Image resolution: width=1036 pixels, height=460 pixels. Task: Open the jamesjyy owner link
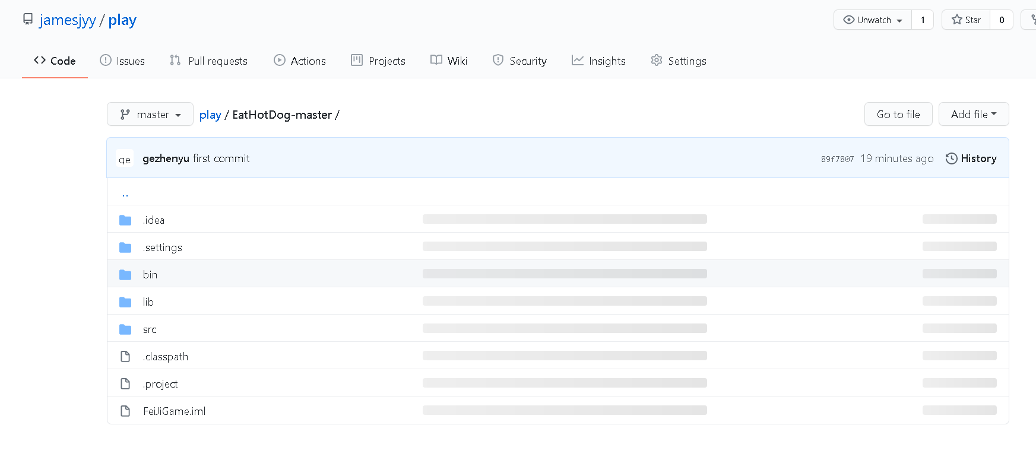click(x=68, y=20)
